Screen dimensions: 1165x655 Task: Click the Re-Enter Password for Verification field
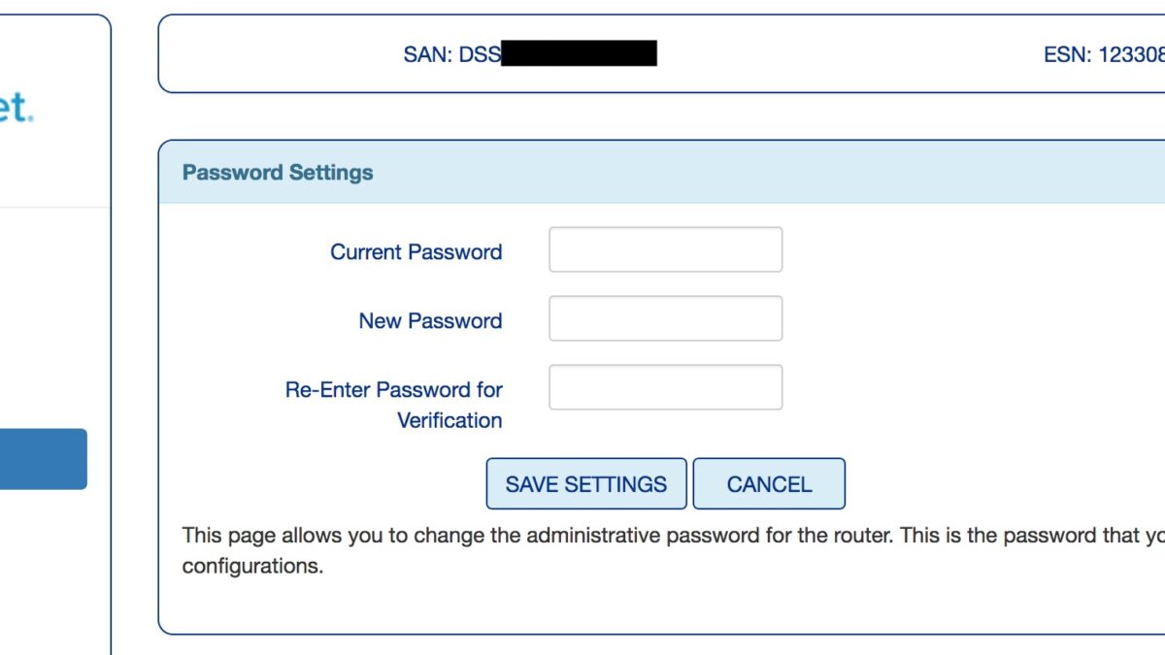click(x=665, y=386)
